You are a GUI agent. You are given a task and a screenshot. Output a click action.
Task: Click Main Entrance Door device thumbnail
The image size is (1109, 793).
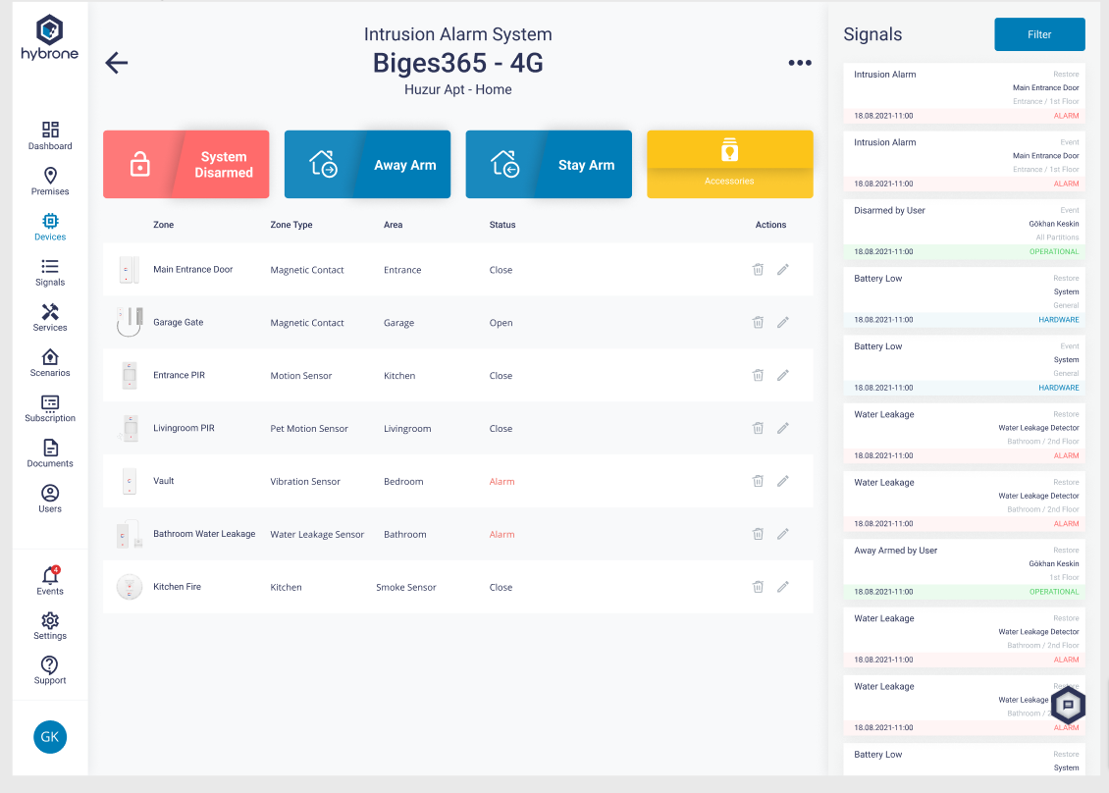click(129, 270)
